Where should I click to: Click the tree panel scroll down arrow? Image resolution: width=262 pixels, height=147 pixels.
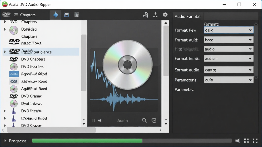pos(84,124)
